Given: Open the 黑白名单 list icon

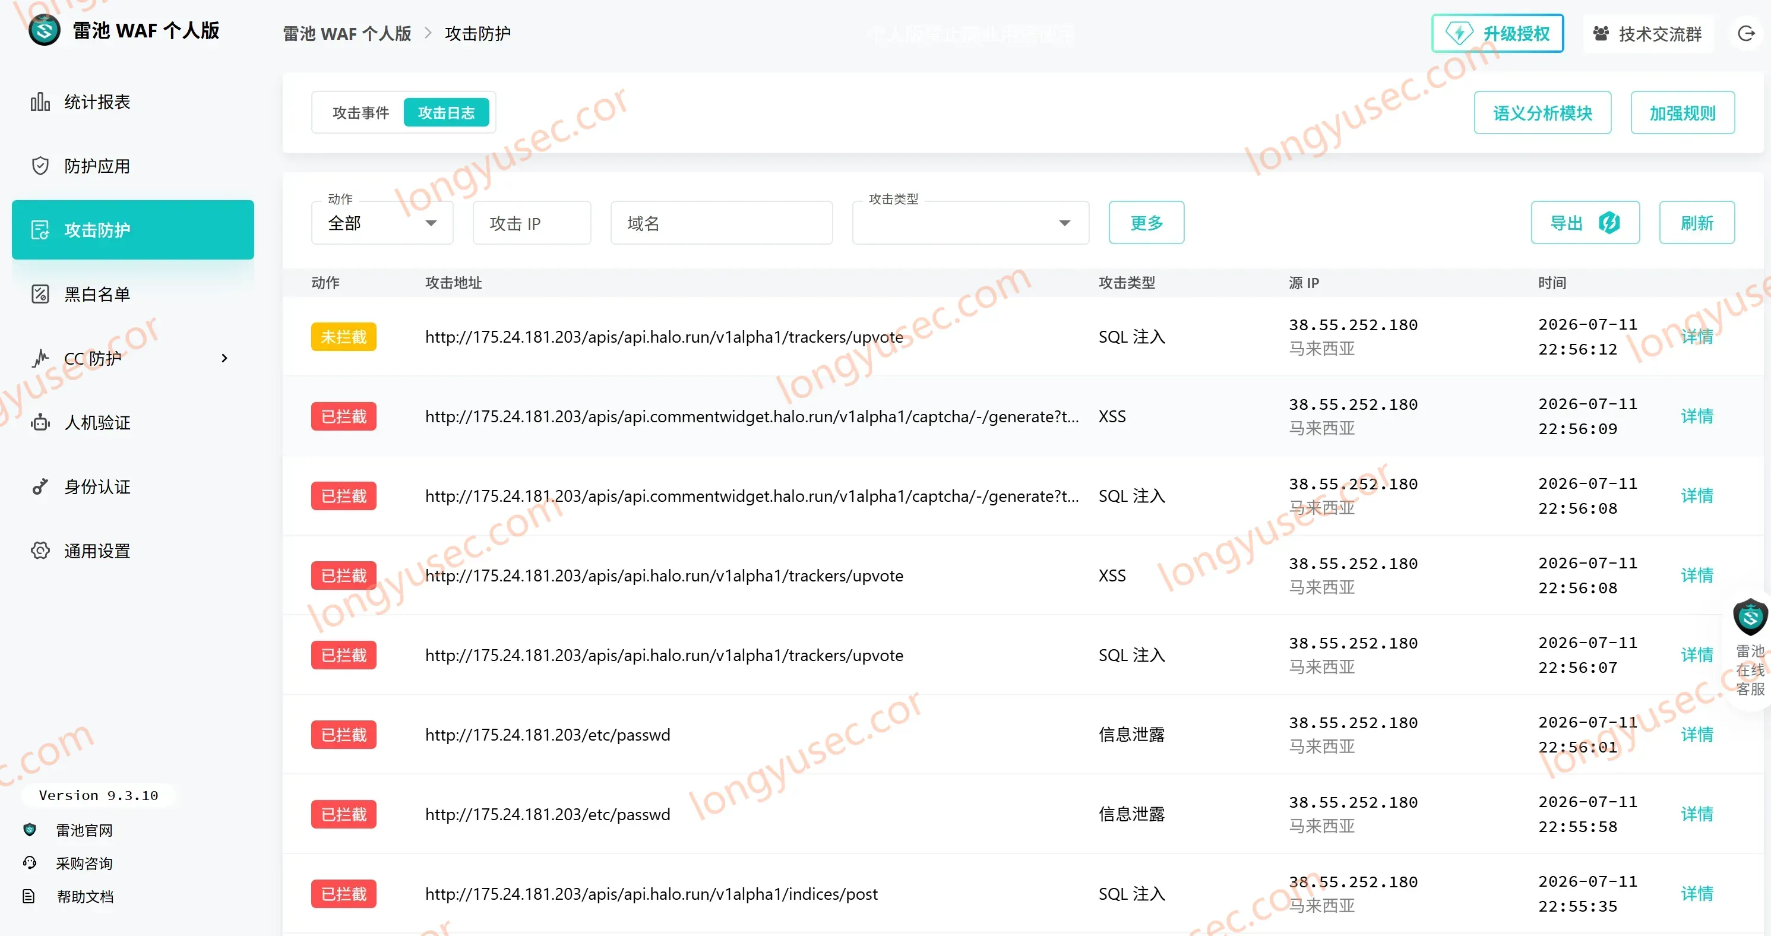Looking at the screenshot, I should (40, 293).
